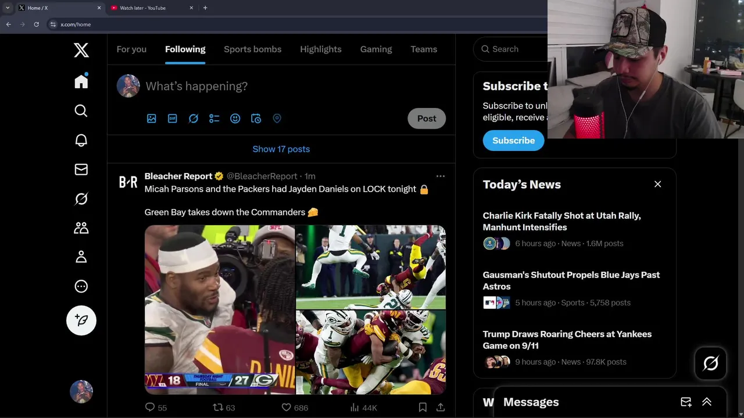Add a poll to new post

point(214,118)
